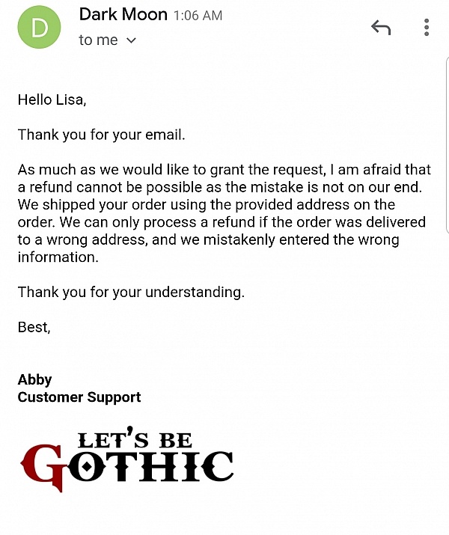Tap the "to me" recipient label

pos(98,40)
